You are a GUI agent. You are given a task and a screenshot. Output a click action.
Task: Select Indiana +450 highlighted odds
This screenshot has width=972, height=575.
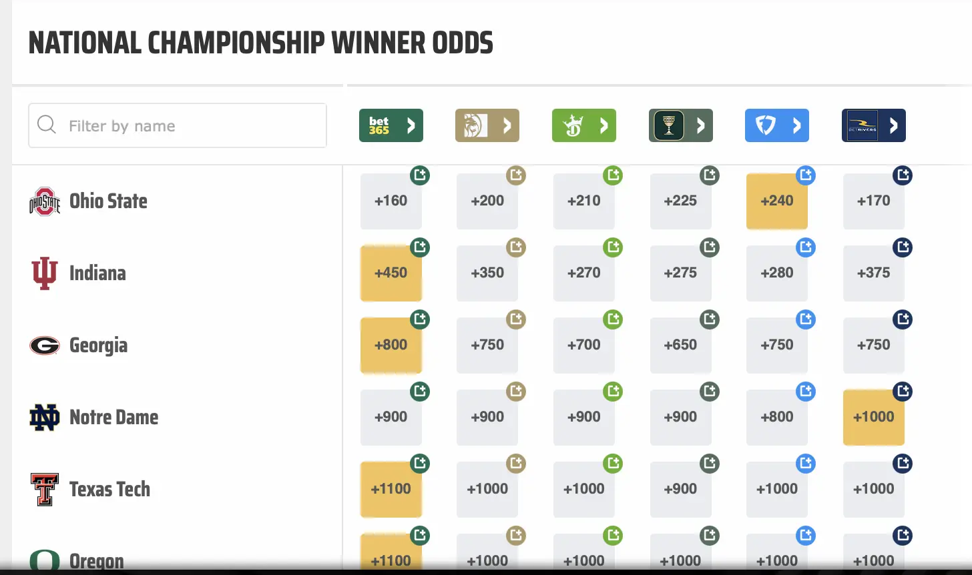click(x=391, y=273)
